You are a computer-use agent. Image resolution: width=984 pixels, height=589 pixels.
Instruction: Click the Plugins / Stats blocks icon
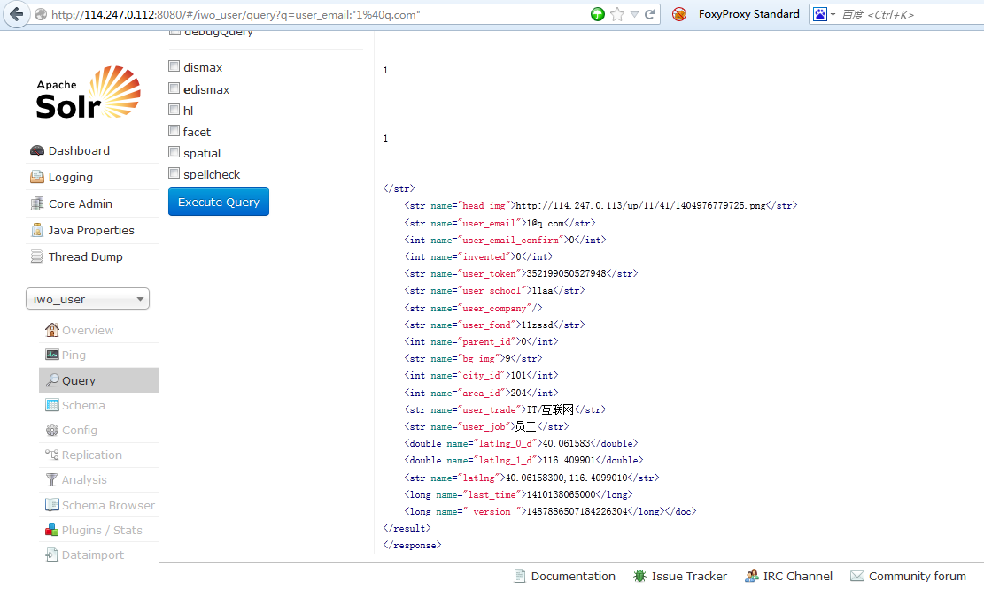(52, 530)
